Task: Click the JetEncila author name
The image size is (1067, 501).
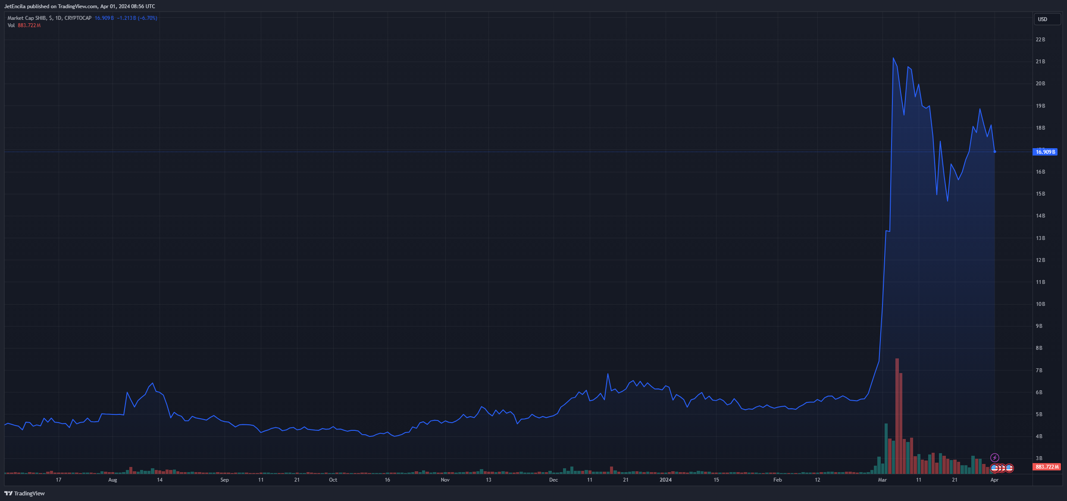Action: click(x=15, y=6)
